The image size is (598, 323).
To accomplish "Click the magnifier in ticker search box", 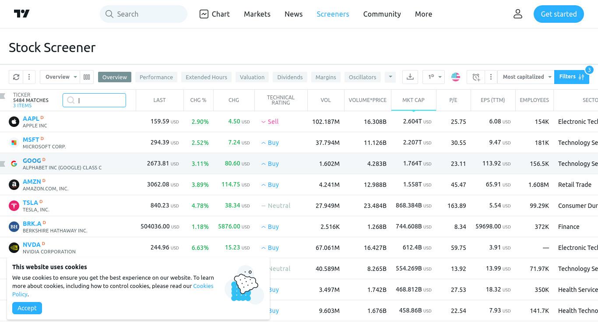I will click(71, 100).
